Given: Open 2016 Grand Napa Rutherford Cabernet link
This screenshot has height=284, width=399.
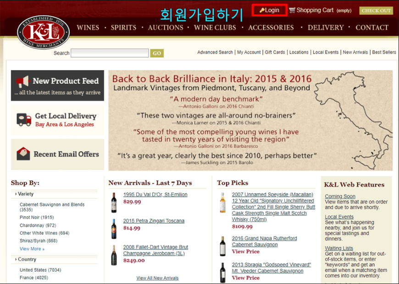Looking at the screenshot, I should 264,241.
